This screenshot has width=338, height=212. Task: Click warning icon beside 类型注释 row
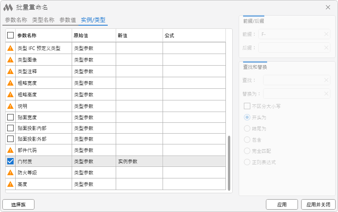point(10,72)
